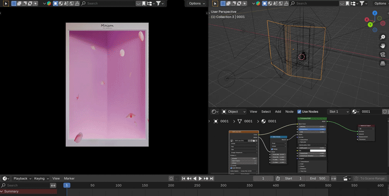Click the pan hand gizmo in 3D viewport
This screenshot has width=389, height=196.
[383, 46]
